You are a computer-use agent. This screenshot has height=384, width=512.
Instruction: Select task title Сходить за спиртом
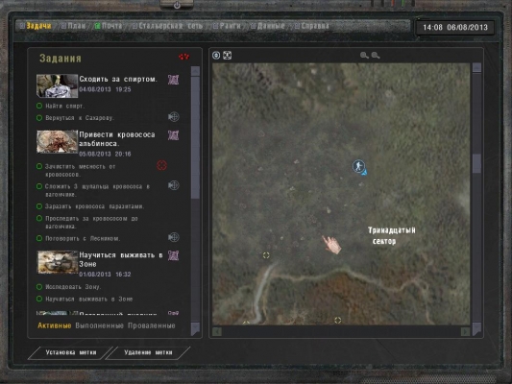(x=118, y=79)
